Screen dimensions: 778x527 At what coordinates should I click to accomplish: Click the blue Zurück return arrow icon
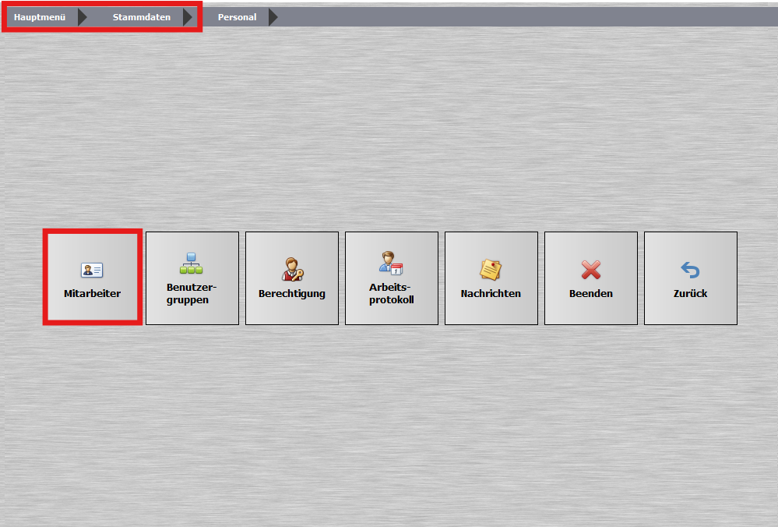coord(690,270)
